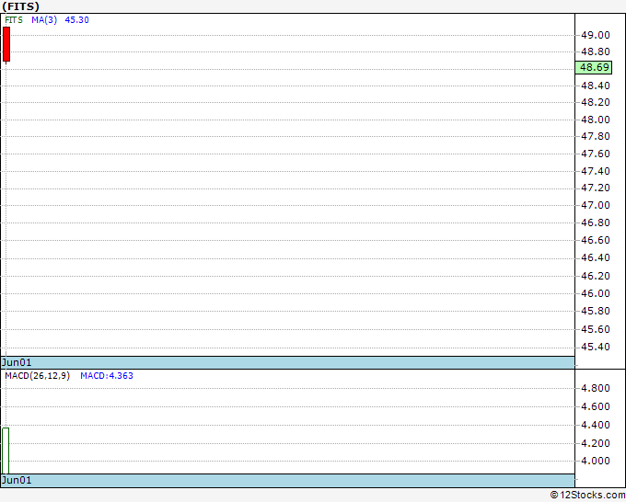Select the MACD:4.363 value label

click(x=107, y=376)
